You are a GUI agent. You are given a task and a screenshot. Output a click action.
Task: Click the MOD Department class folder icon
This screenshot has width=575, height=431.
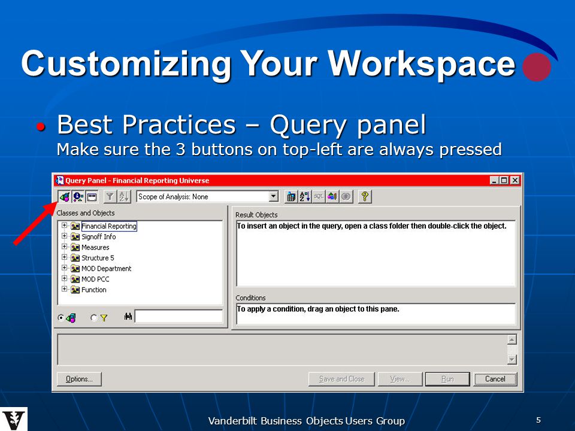pyautogui.click(x=75, y=269)
